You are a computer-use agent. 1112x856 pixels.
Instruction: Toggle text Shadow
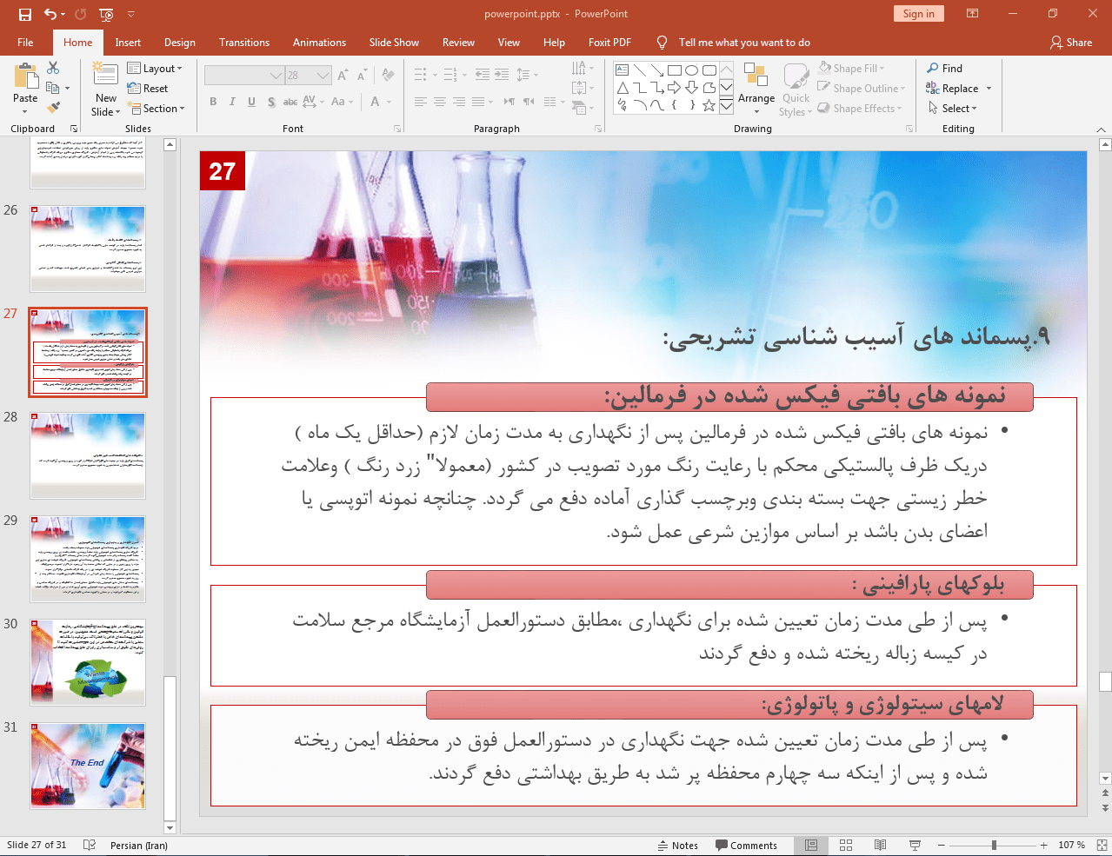[271, 102]
